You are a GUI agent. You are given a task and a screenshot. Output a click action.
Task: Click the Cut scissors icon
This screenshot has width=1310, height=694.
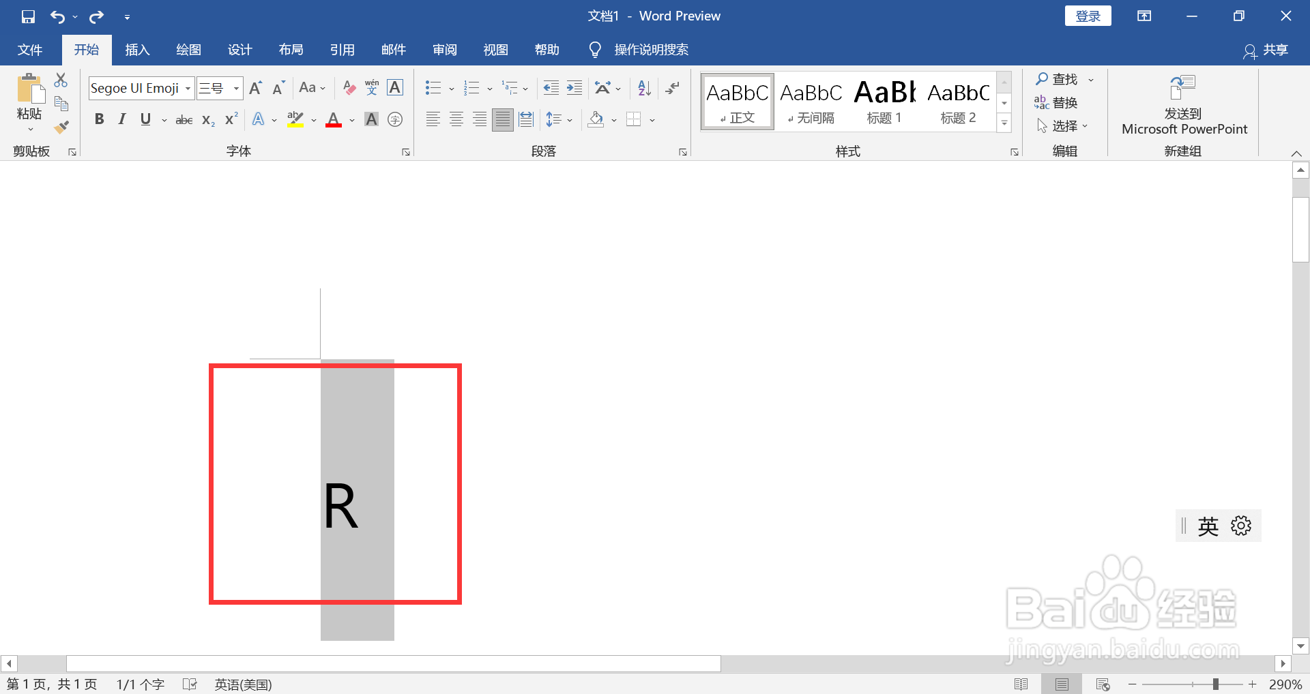coord(61,80)
